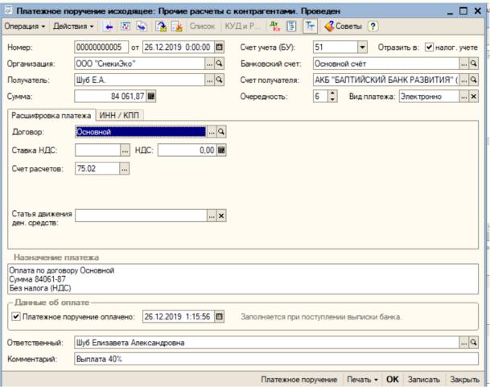Click the НДС calculator icon
Viewport: 490px width, 387px height.
tap(221, 150)
